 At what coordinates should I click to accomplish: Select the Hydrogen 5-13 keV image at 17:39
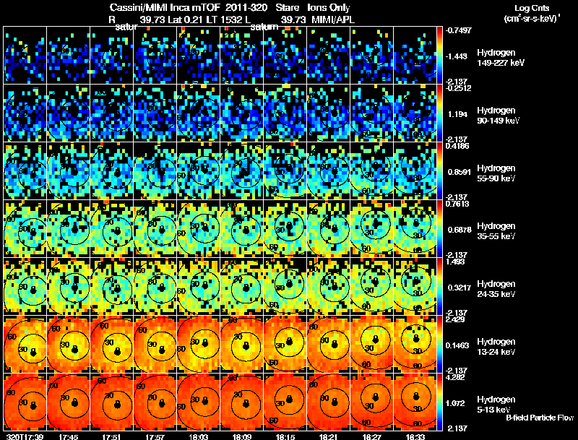click(25, 402)
